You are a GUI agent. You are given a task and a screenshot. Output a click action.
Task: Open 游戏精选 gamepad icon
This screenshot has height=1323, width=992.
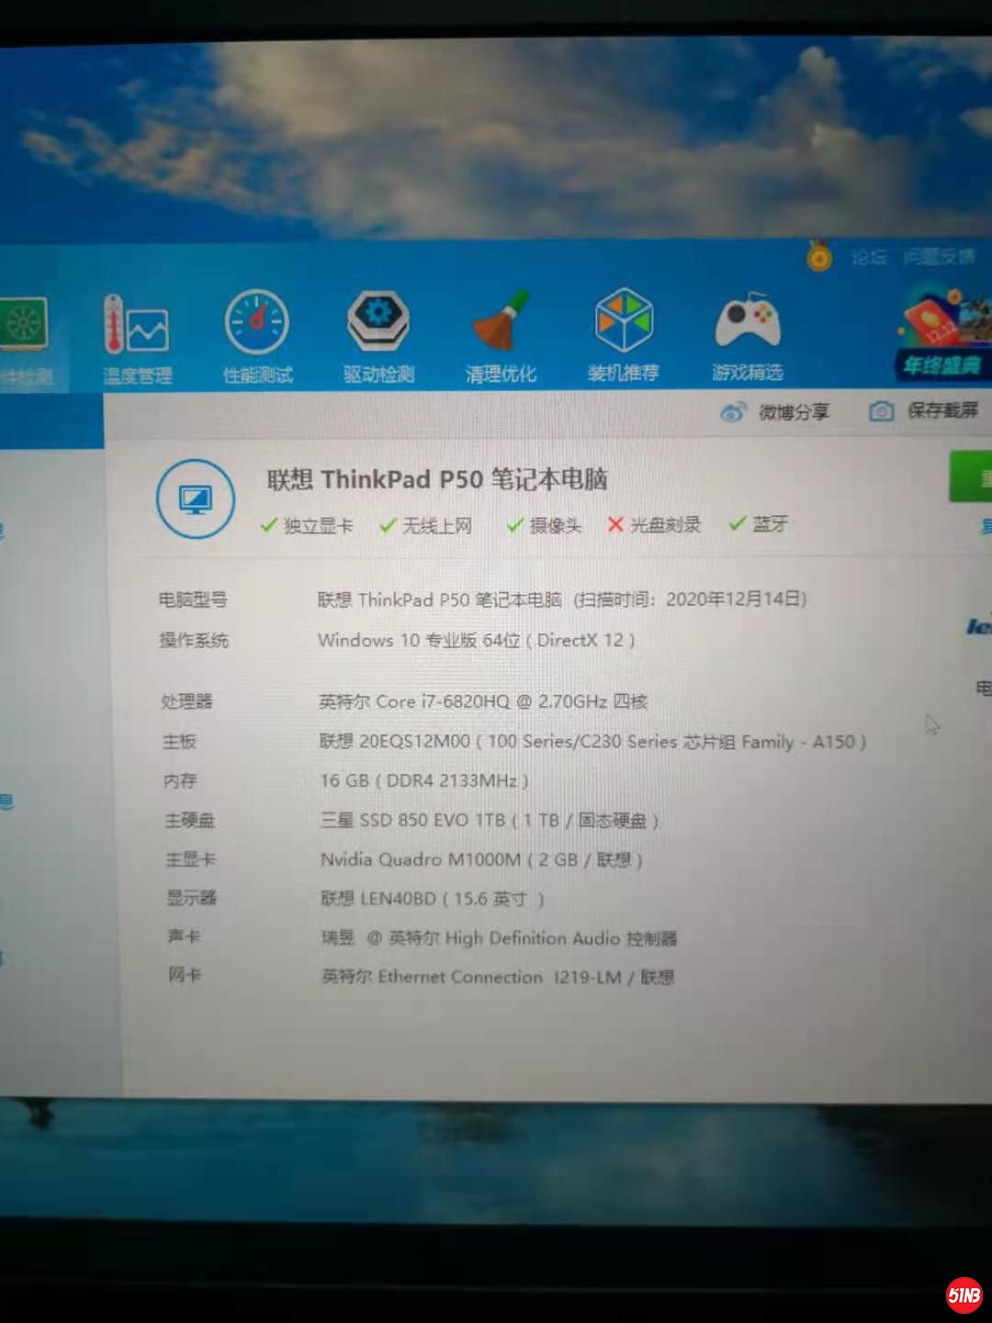pyautogui.click(x=747, y=334)
